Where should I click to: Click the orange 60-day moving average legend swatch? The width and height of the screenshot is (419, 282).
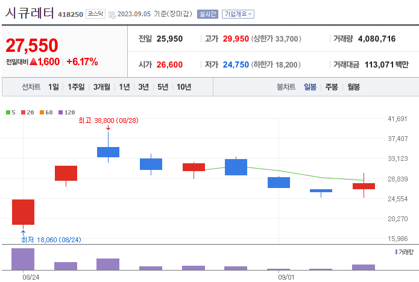[42, 113]
